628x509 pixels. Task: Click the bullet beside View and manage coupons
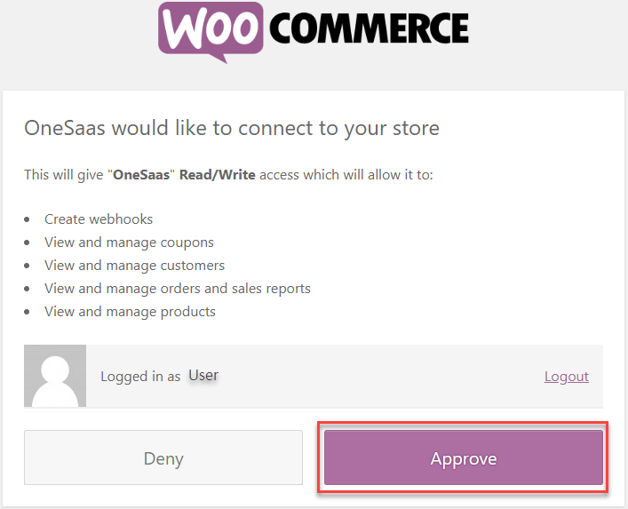click(x=27, y=243)
